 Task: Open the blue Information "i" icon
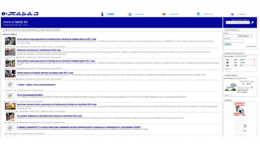tap(130, 14)
